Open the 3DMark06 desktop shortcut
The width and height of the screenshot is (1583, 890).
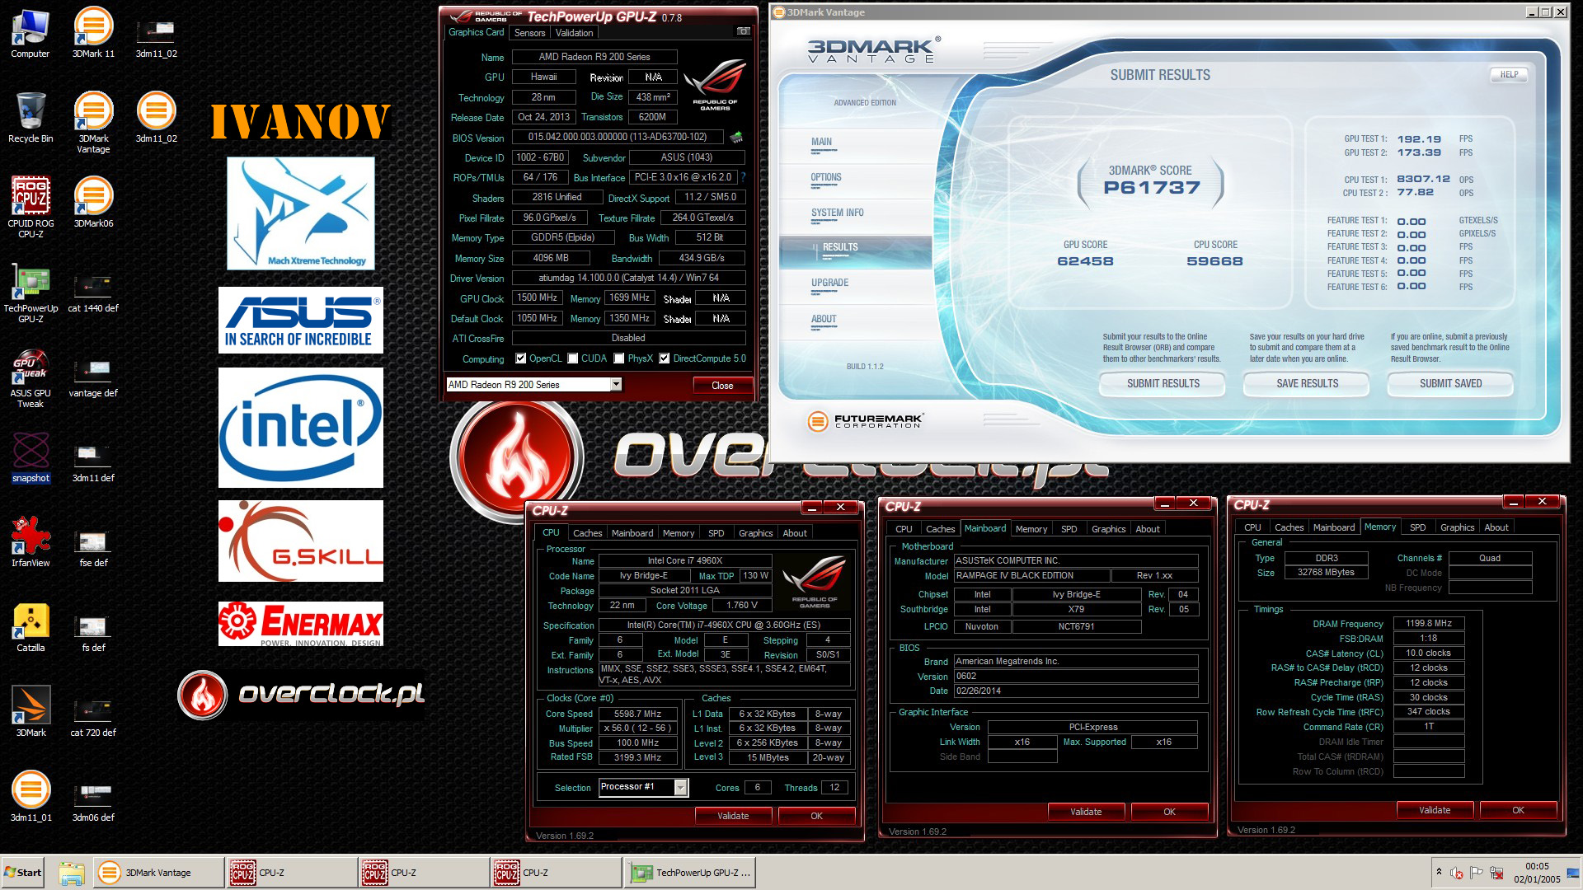[93, 203]
